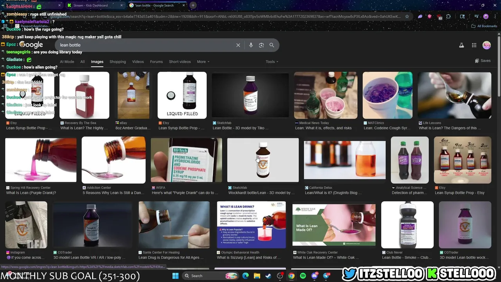
Task: Open the red shield adblock extension
Action: click(x=429, y=16)
